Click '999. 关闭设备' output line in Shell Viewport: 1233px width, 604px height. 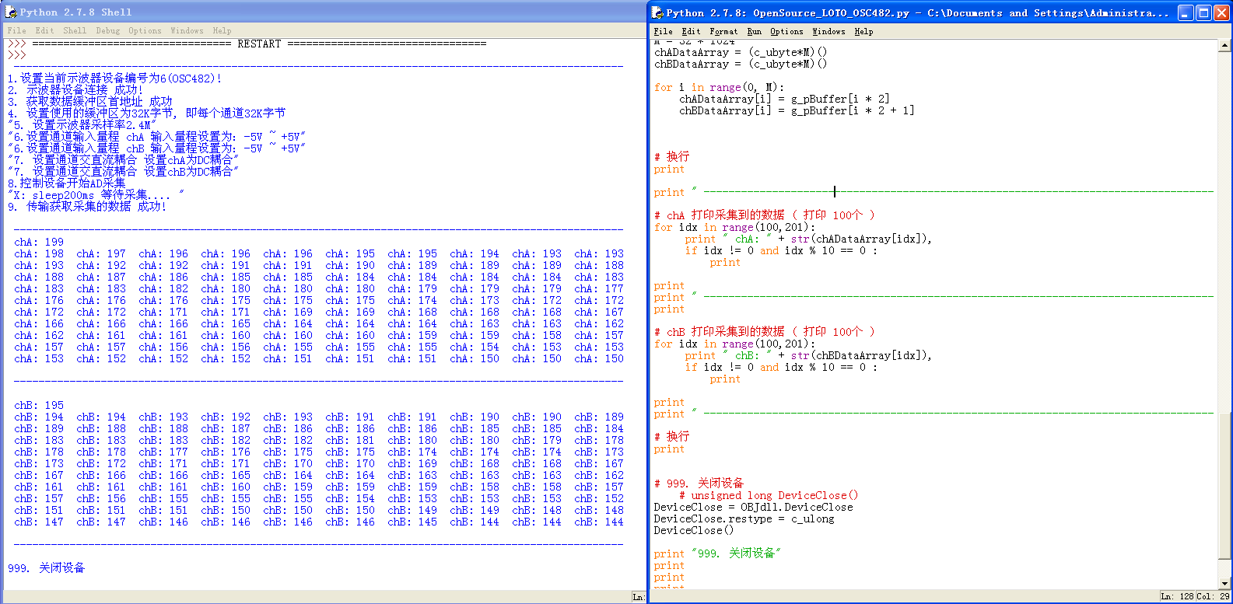pyautogui.click(x=46, y=568)
